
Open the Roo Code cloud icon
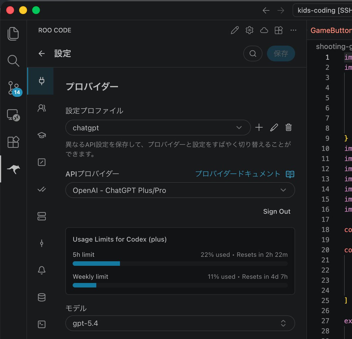[x=264, y=30]
